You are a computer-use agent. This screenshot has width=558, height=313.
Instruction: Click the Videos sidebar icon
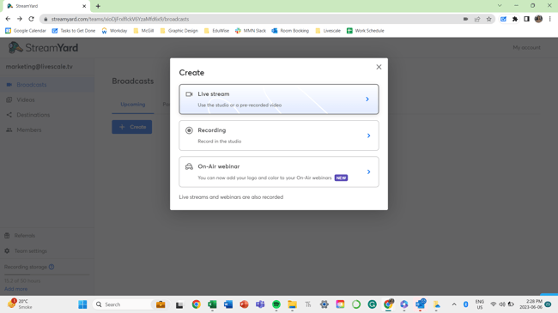[x=9, y=100]
